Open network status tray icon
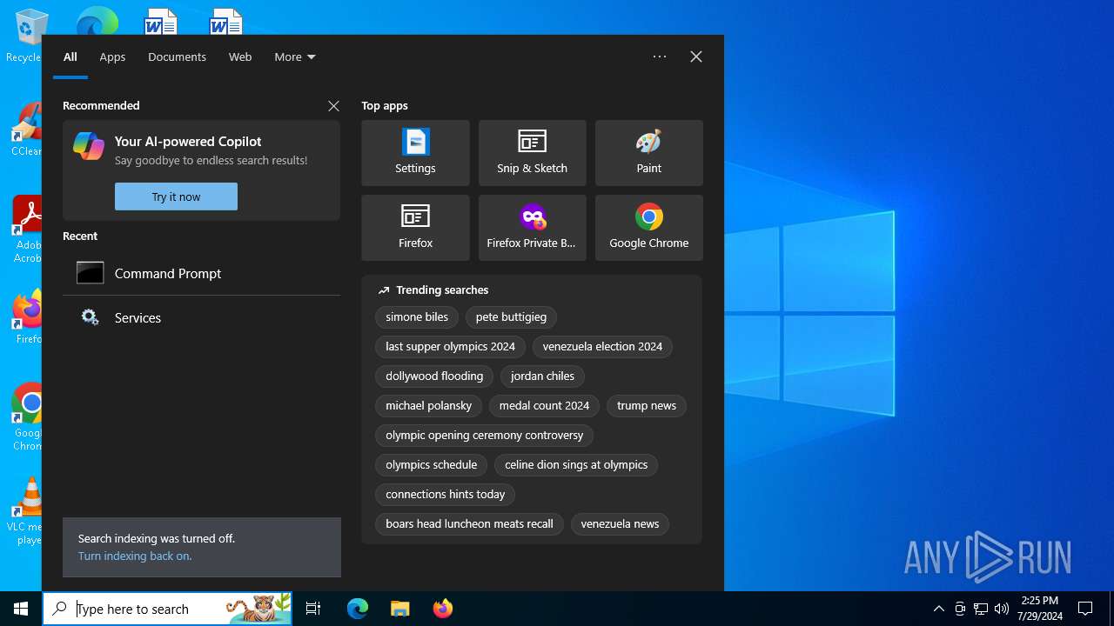The width and height of the screenshot is (1114, 626). pos(981,609)
